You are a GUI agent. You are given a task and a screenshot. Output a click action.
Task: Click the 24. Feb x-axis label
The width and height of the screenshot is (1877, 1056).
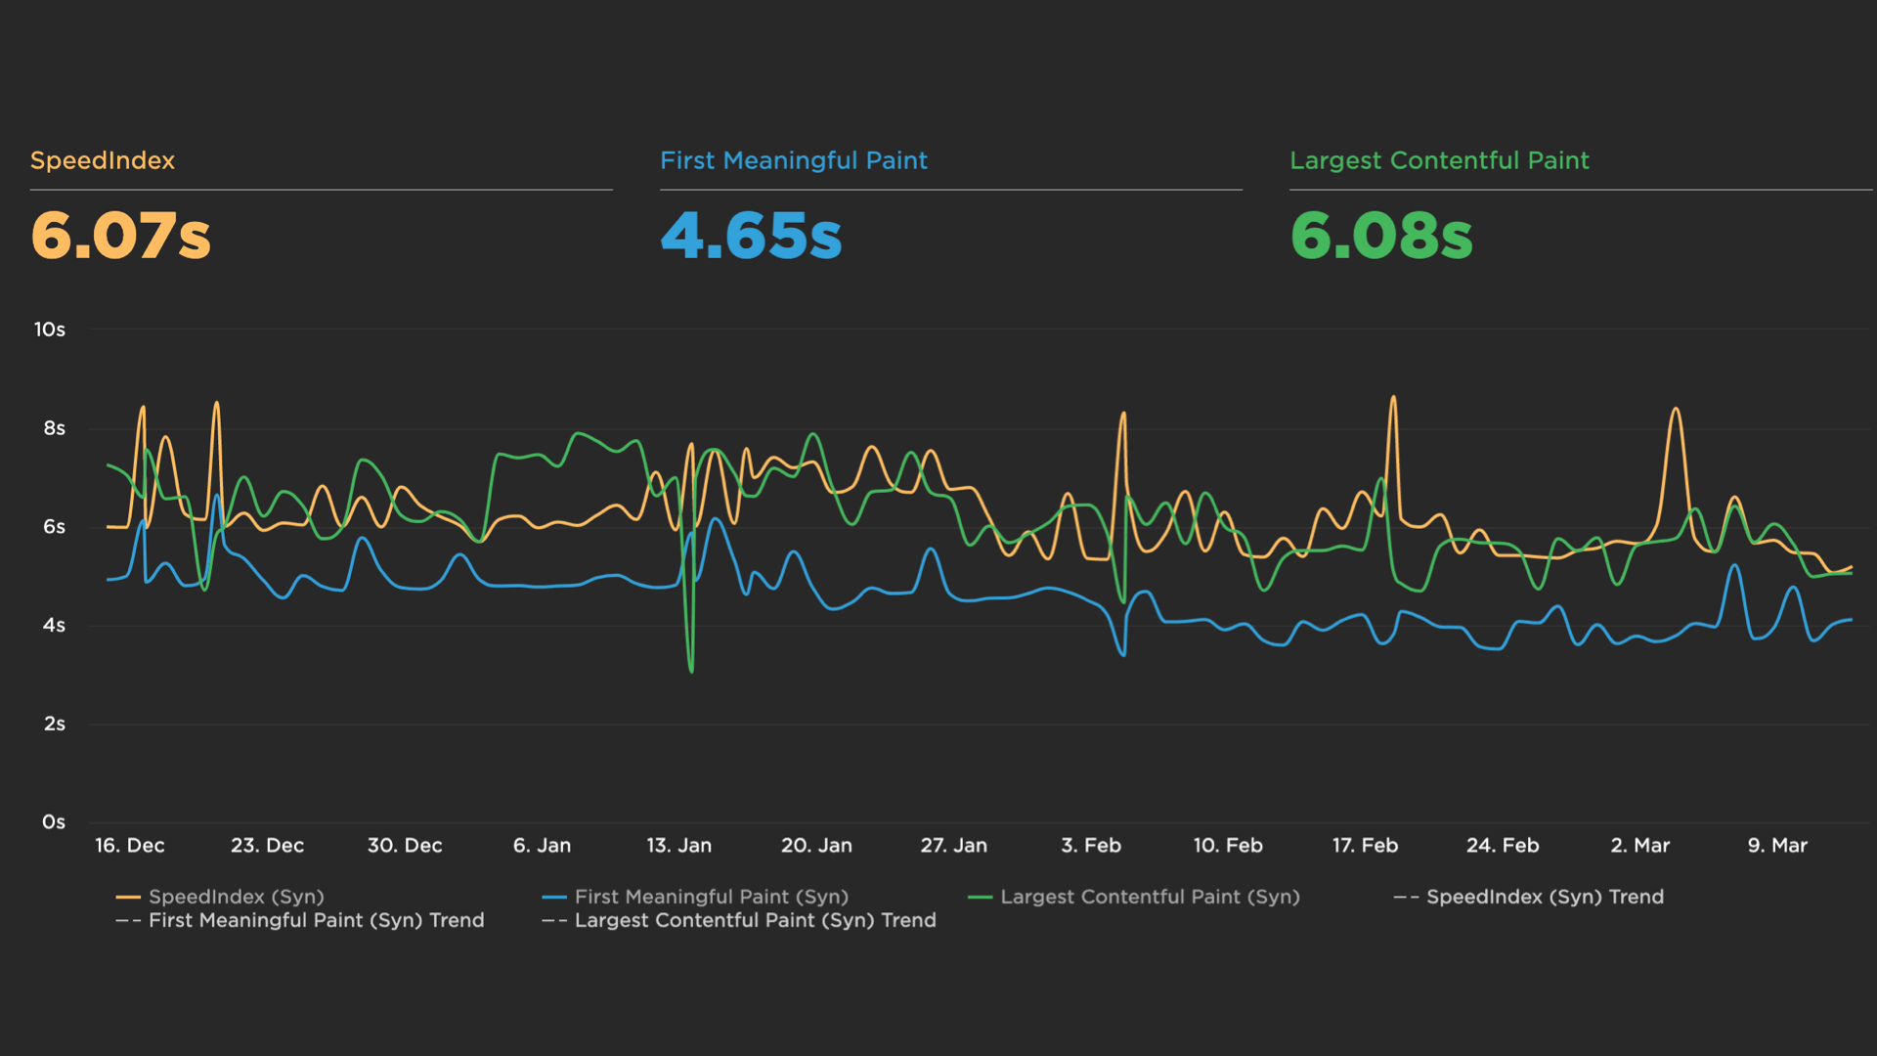pyautogui.click(x=1503, y=846)
